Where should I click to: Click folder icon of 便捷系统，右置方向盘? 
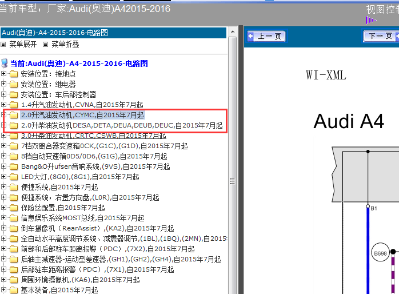14,197
